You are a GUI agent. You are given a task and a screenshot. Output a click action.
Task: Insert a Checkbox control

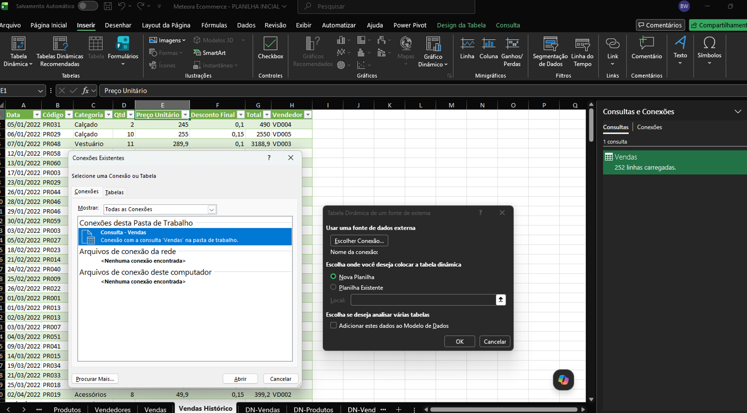pos(270,48)
